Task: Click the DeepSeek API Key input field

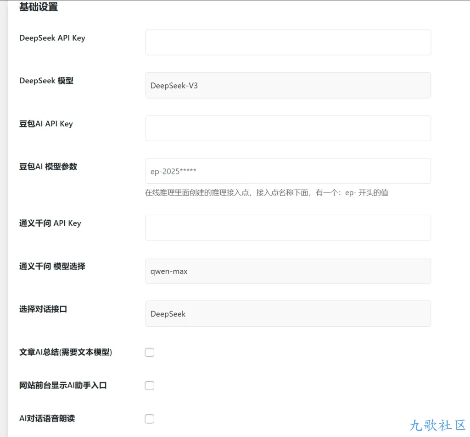Action: click(288, 42)
